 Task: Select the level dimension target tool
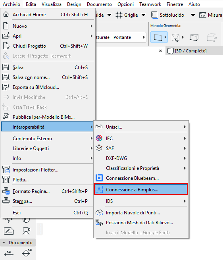coord(27,253)
